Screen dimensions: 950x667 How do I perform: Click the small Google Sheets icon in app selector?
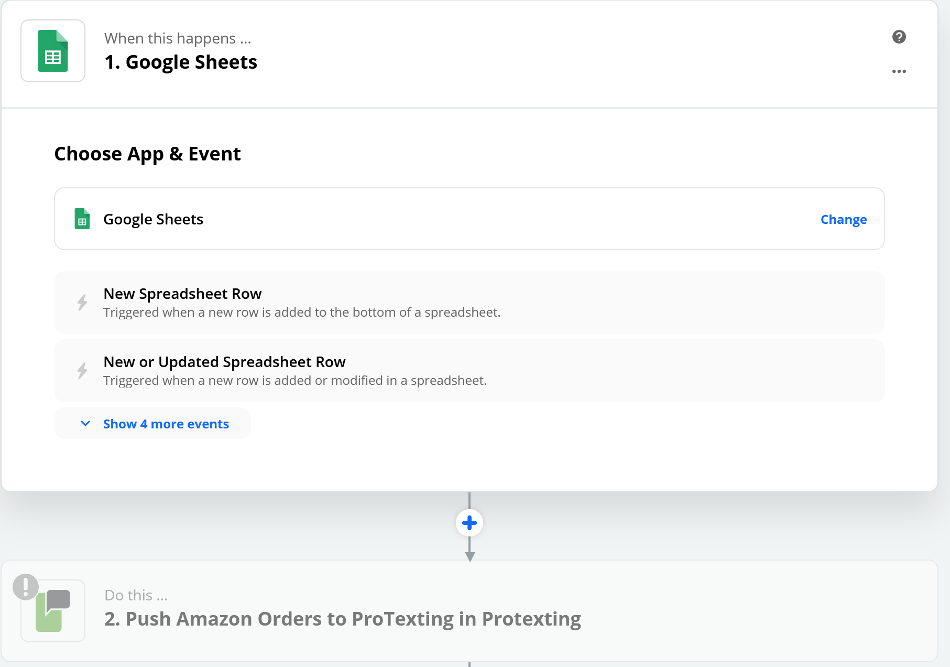82,219
